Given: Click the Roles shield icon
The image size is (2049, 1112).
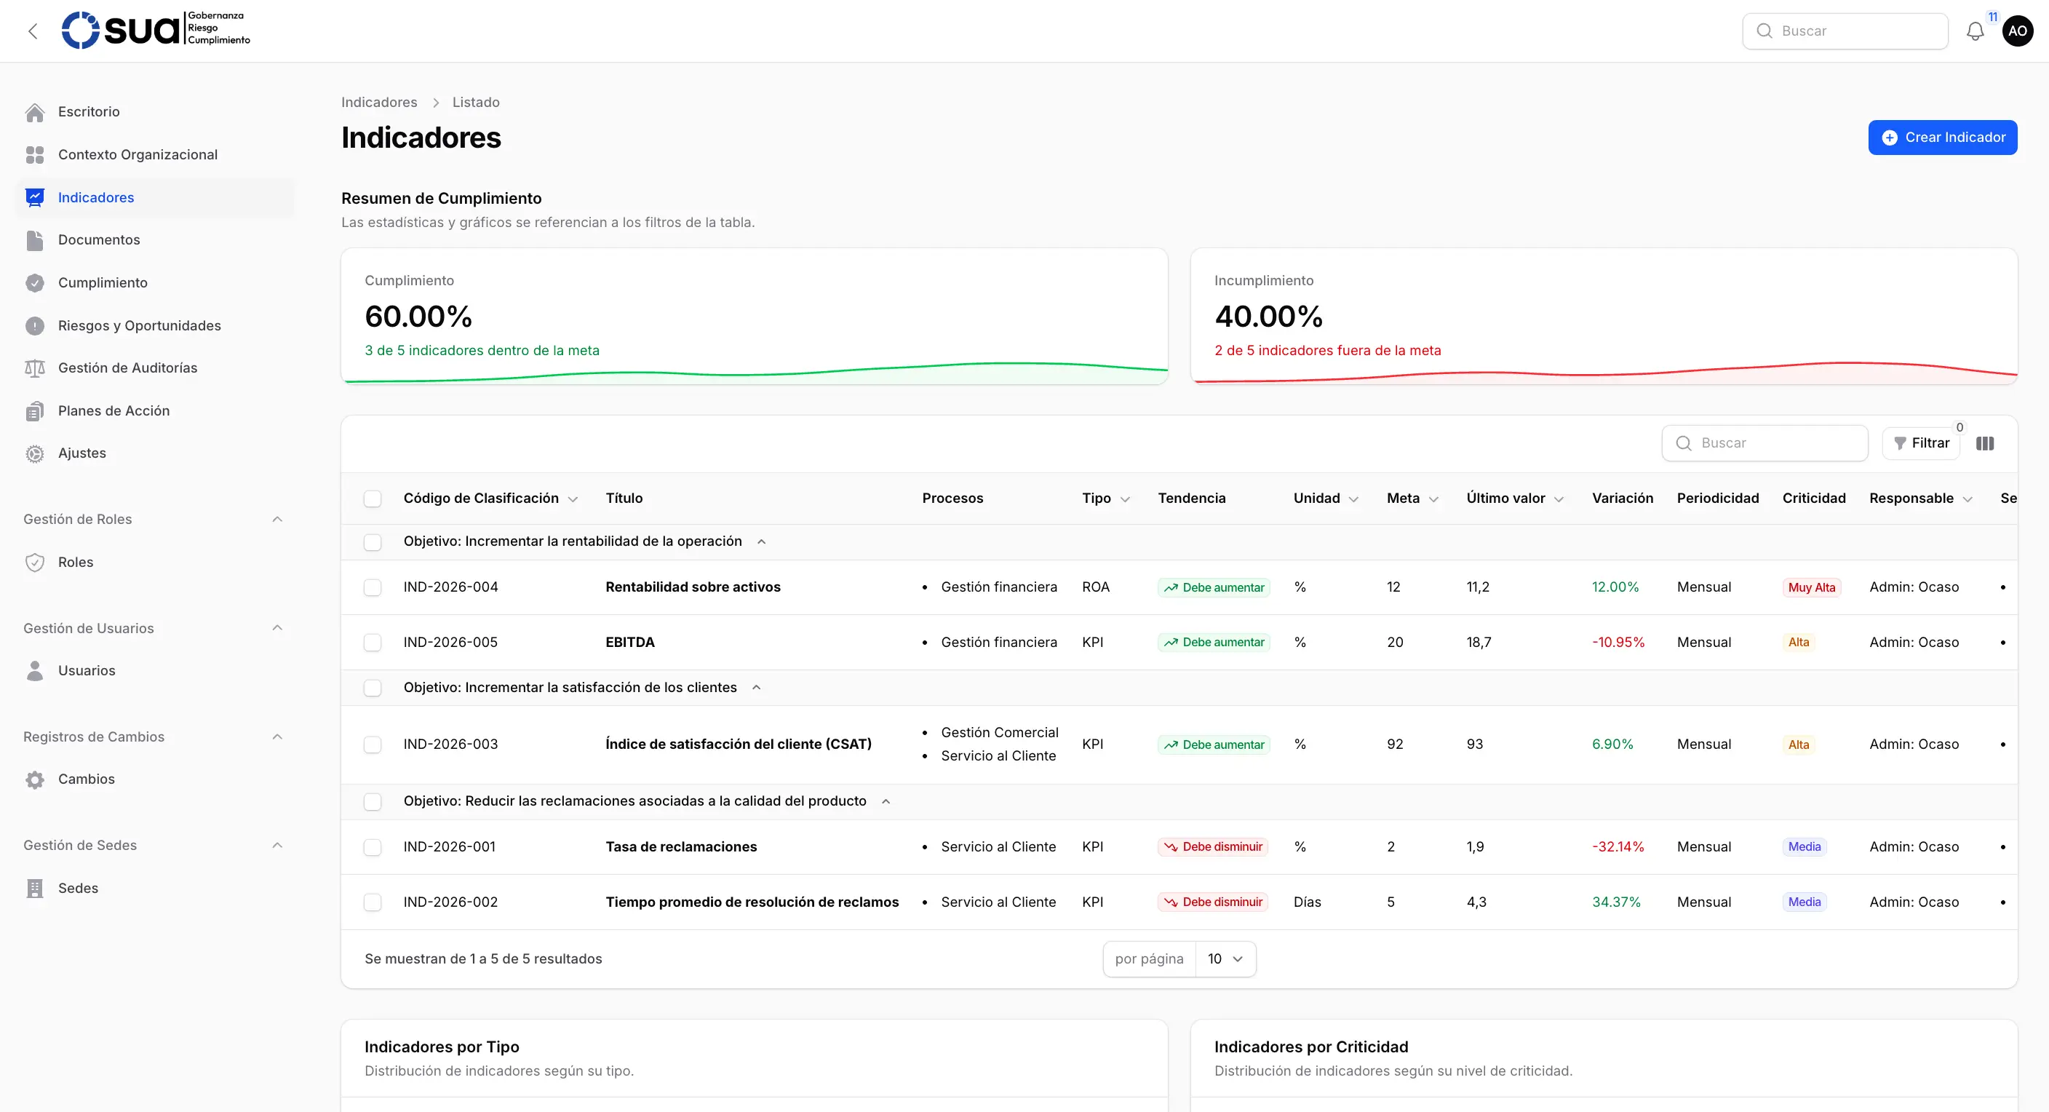Looking at the screenshot, I should (35, 563).
